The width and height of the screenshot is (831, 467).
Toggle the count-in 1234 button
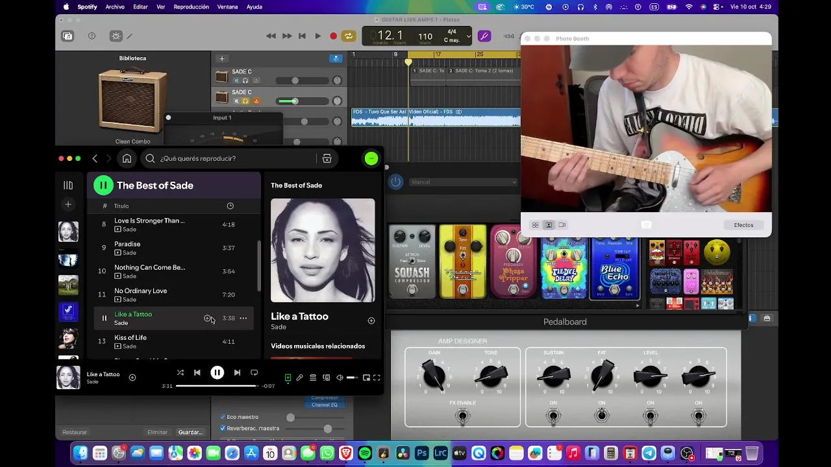click(x=508, y=36)
